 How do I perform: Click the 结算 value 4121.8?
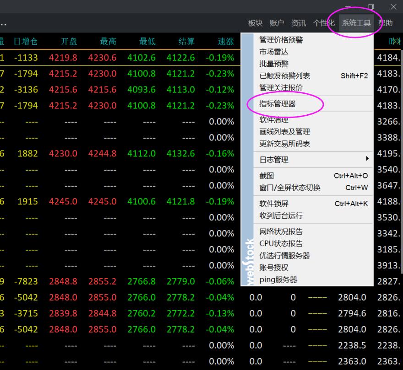coord(181,202)
